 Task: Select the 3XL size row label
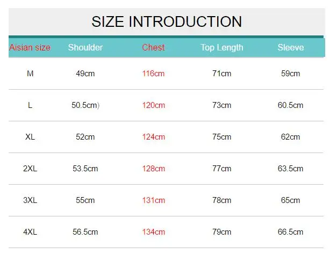30,200
